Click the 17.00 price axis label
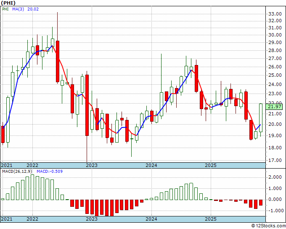This screenshot has width=286, height=229. click(275, 160)
